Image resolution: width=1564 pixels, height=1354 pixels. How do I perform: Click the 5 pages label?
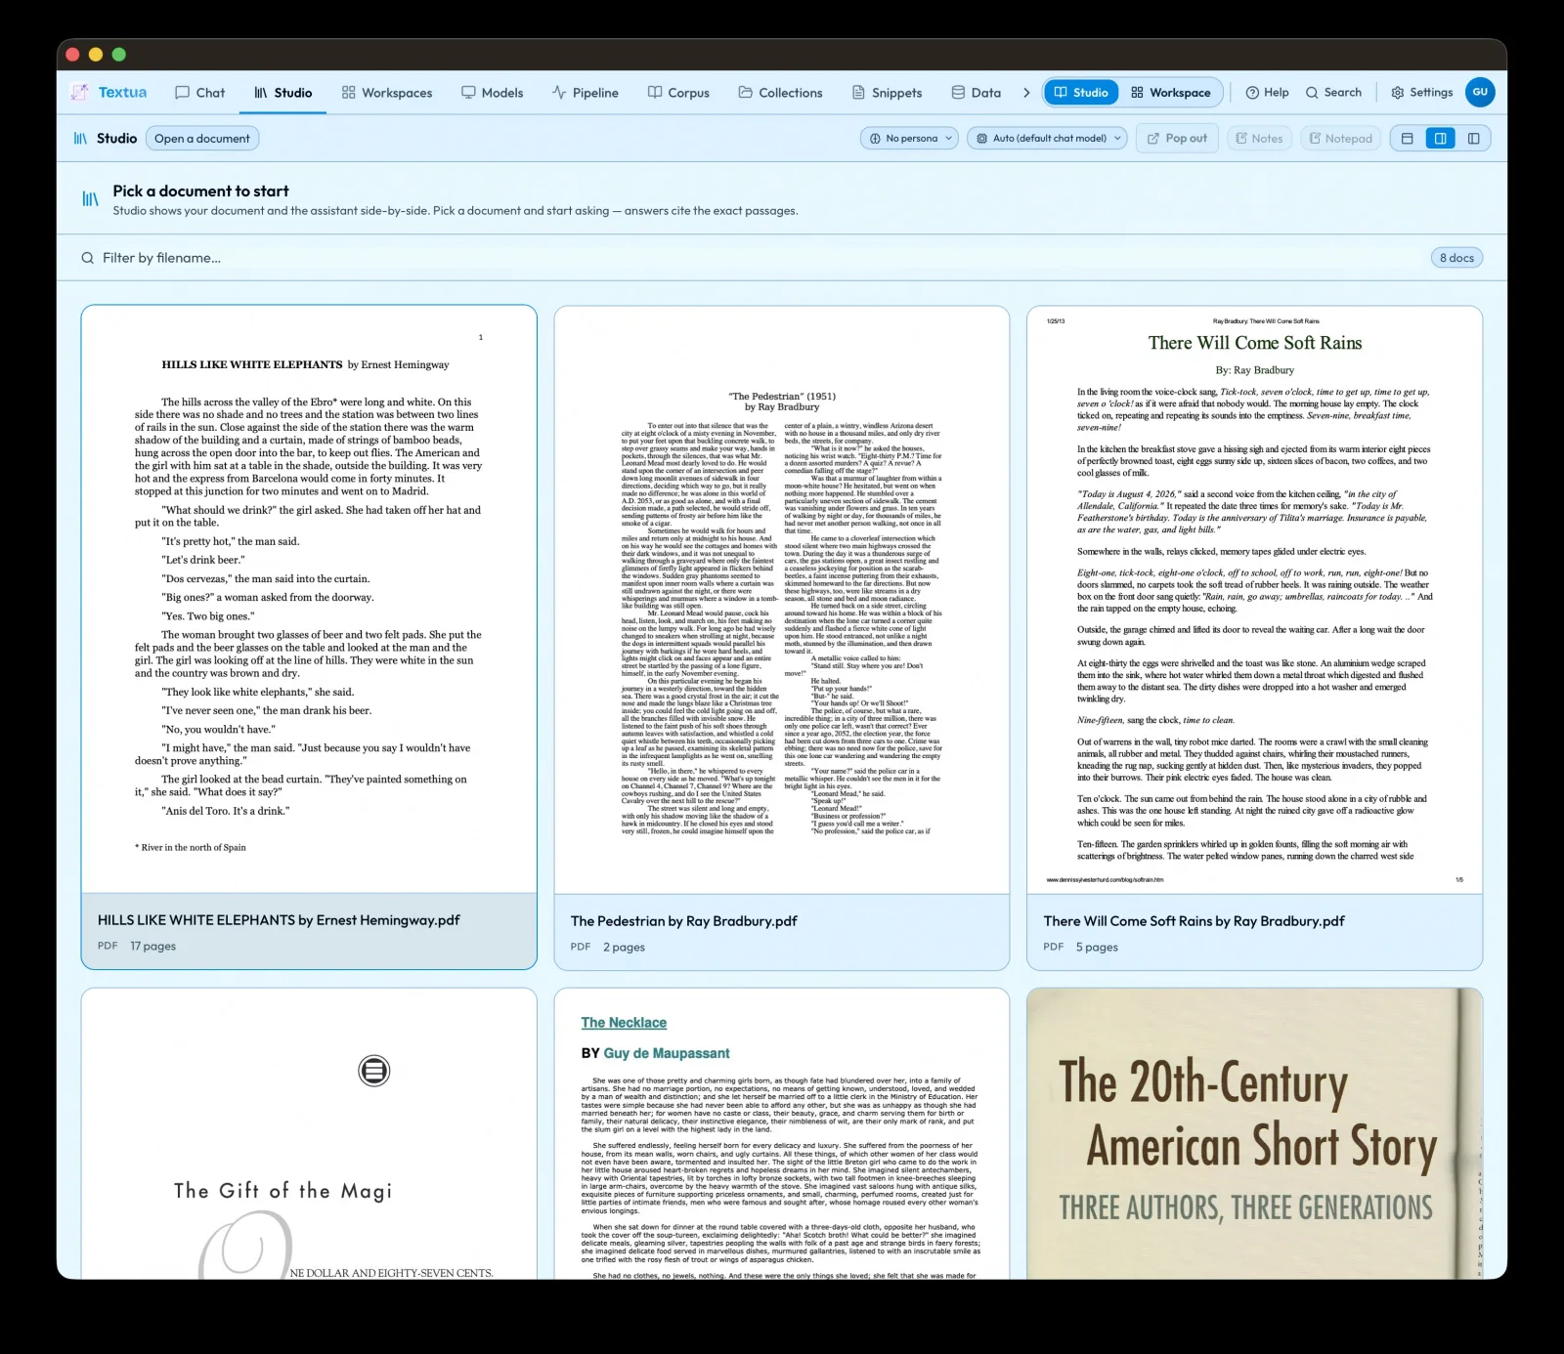(x=1097, y=947)
